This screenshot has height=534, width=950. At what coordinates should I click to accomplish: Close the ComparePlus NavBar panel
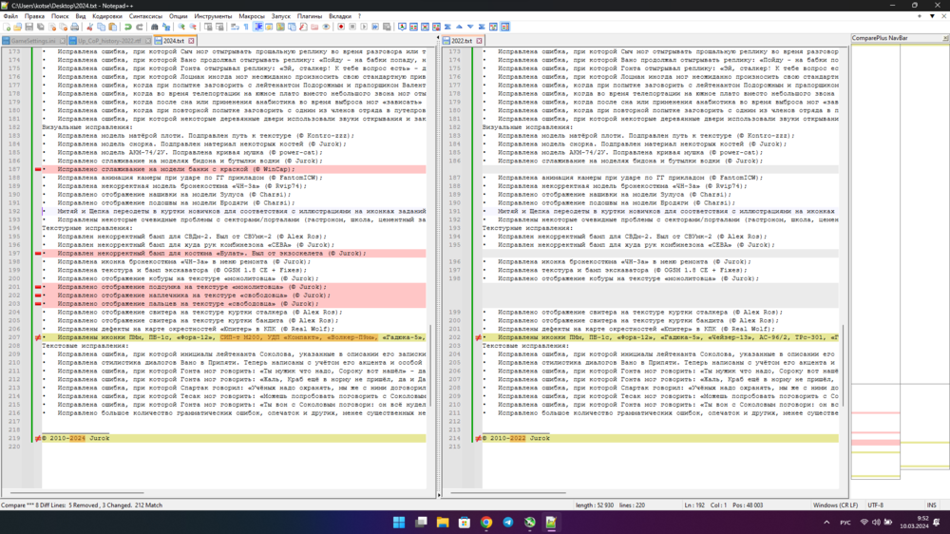coord(942,38)
